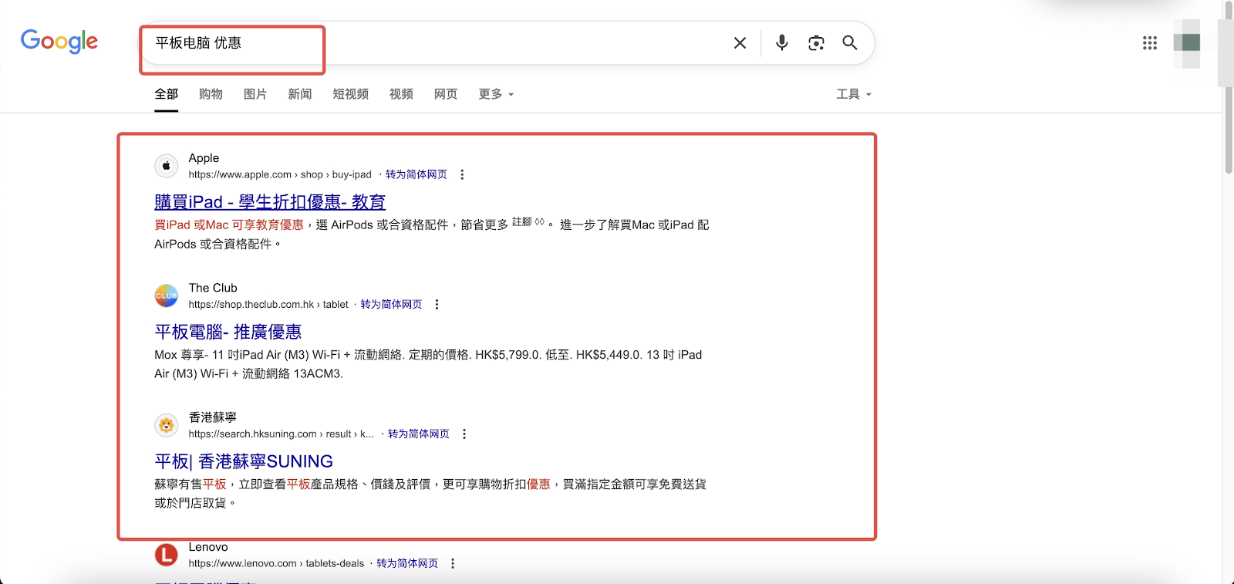This screenshot has height=584, width=1234.
Task: Click the shop.theclub.com.hk URL
Action: pos(268,305)
